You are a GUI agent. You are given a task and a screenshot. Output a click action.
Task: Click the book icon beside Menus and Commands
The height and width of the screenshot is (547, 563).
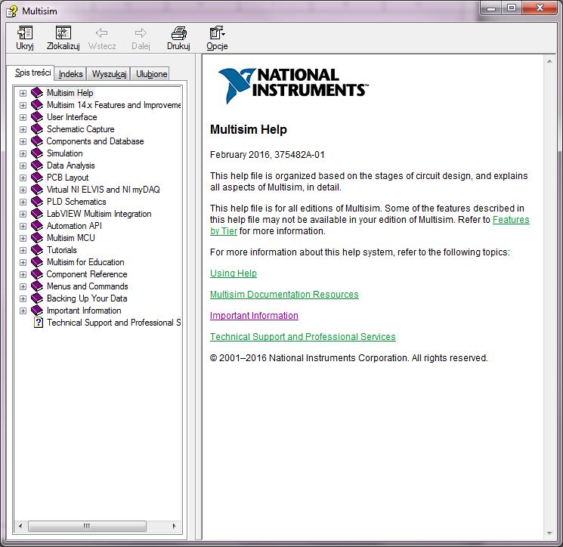pos(37,286)
